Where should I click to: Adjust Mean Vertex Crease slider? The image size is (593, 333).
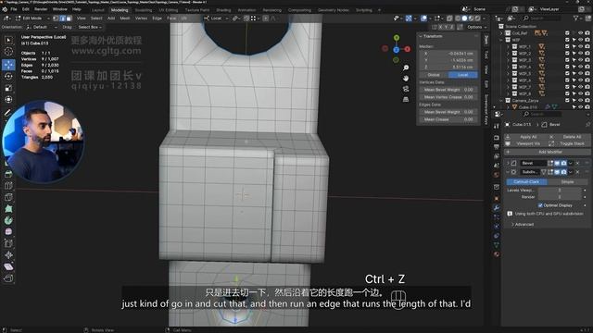[448, 97]
